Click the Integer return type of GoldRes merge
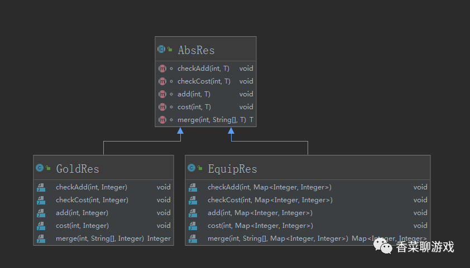The width and height of the screenshot is (470, 268). point(159,238)
